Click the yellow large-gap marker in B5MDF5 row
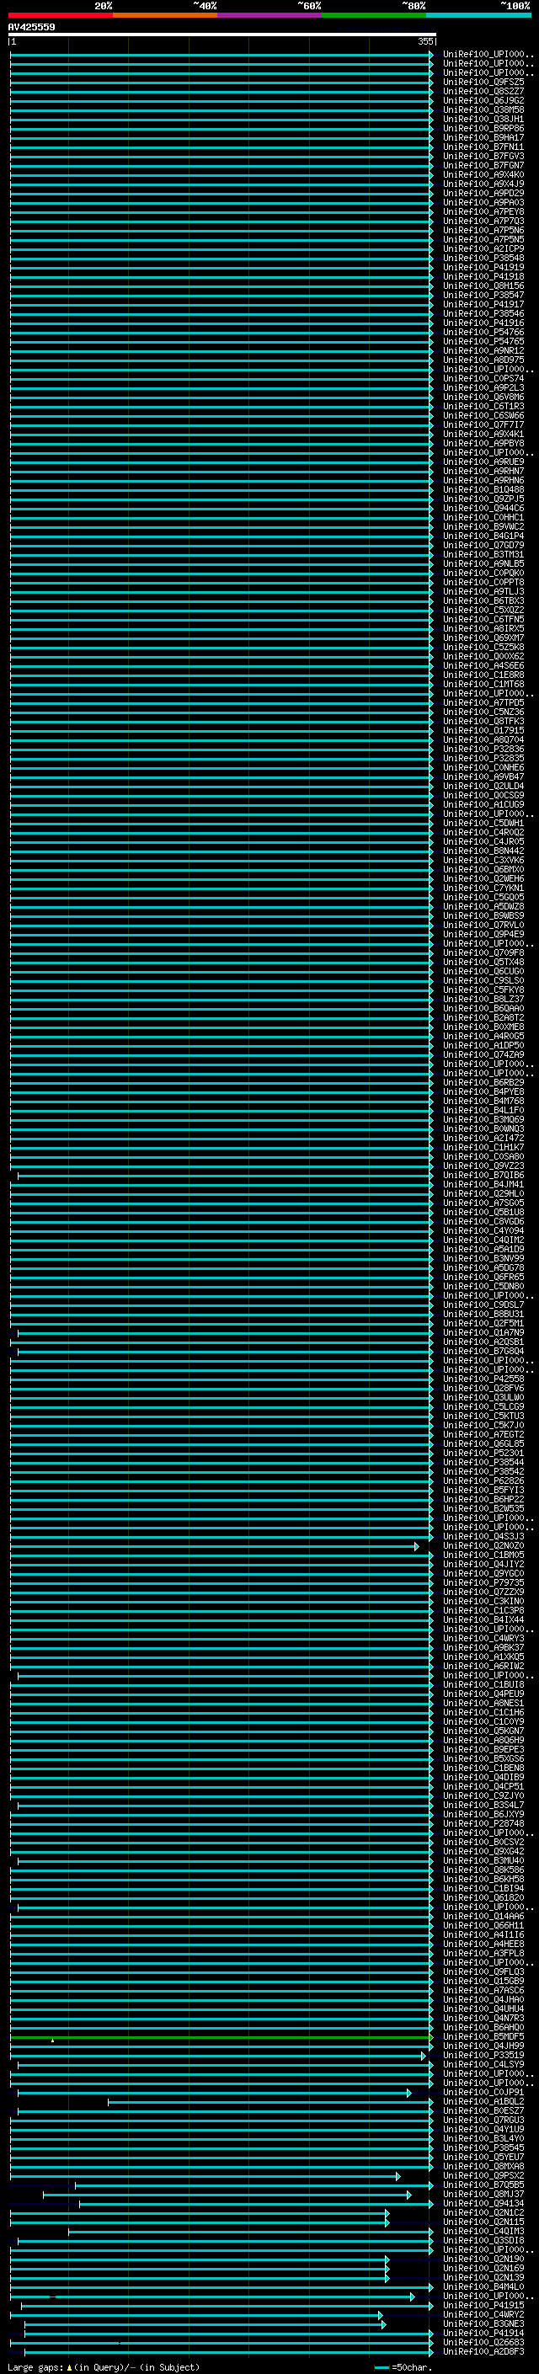The width and height of the screenshot is (539, 2374). click(x=52, y=2041)
